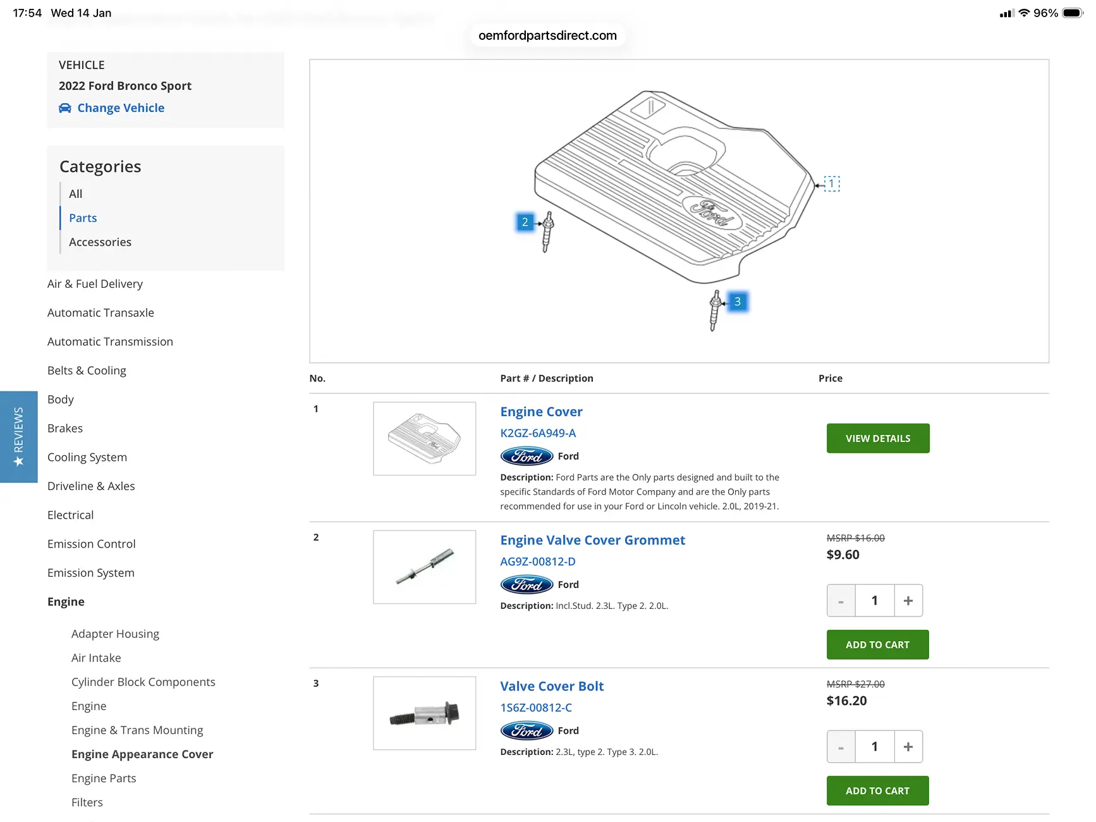The height and width of the screenshot is (822, 1096).
Task: Decrease Valve Cover Bolt quantity
Action: (841, 747)
